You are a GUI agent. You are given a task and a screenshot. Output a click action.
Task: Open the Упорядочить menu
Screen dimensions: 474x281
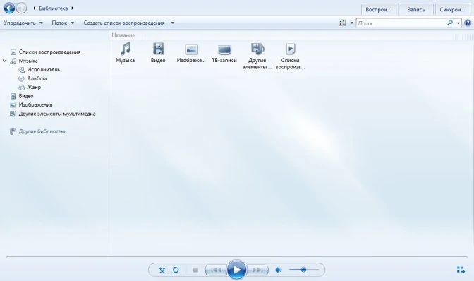(x=23, y=23)
